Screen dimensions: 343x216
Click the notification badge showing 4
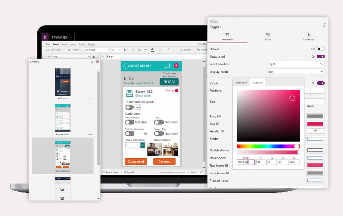(x=176, y=65)
